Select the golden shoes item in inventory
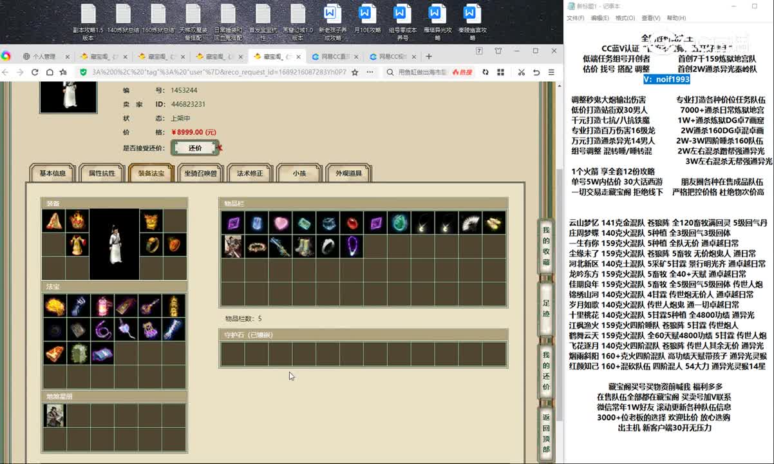 pos(494,223)
